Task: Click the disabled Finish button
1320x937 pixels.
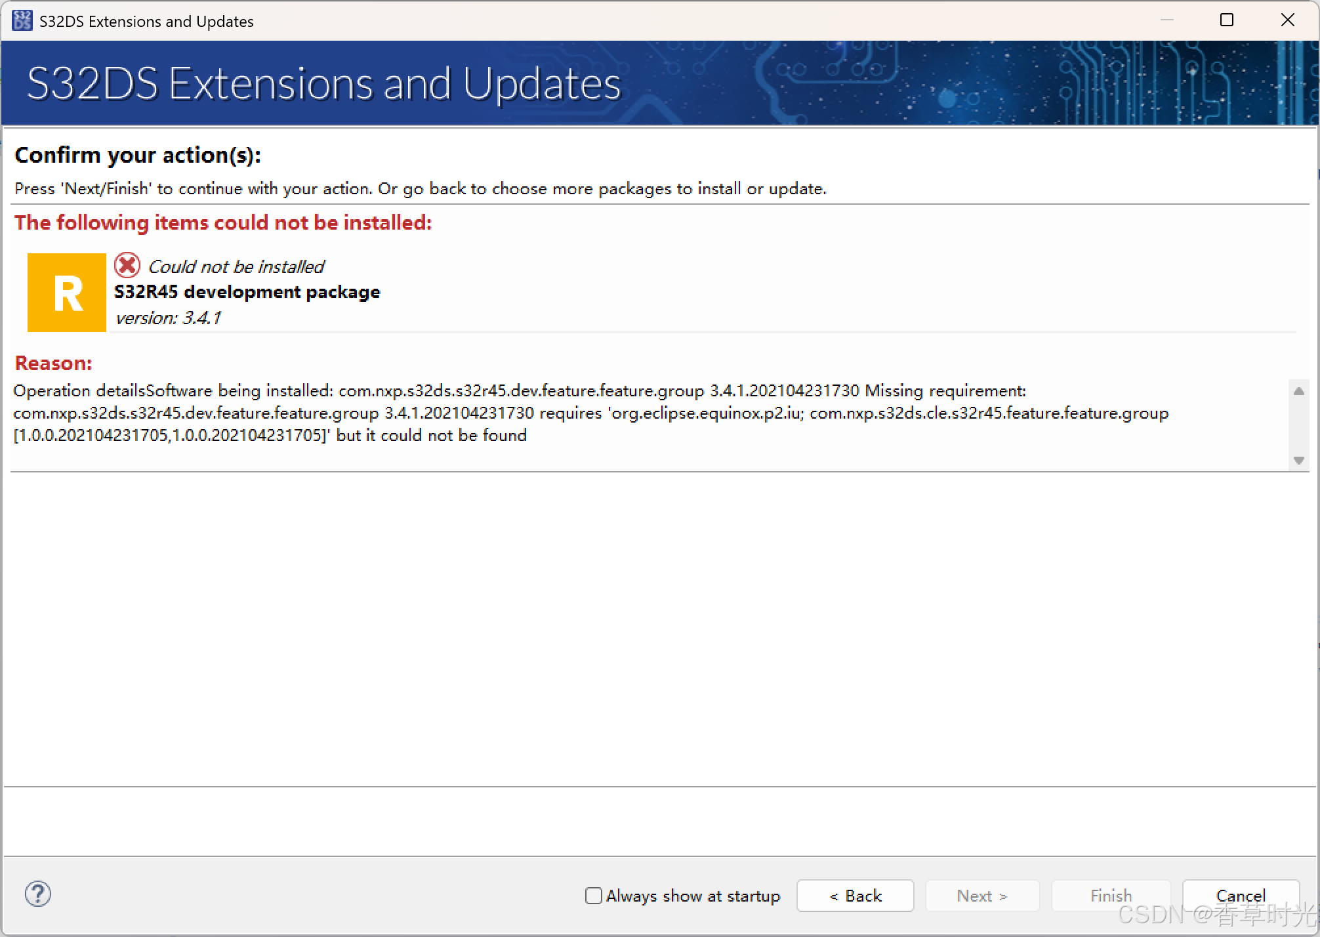Action: (1111, 896)
